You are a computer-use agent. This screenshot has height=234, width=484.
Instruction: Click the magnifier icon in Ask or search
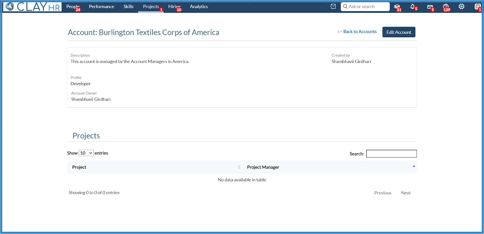[345, 6]
